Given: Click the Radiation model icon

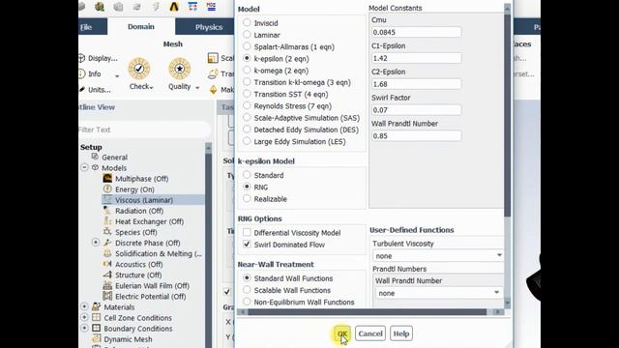Looking at the screenshot, I should [107, 211].
